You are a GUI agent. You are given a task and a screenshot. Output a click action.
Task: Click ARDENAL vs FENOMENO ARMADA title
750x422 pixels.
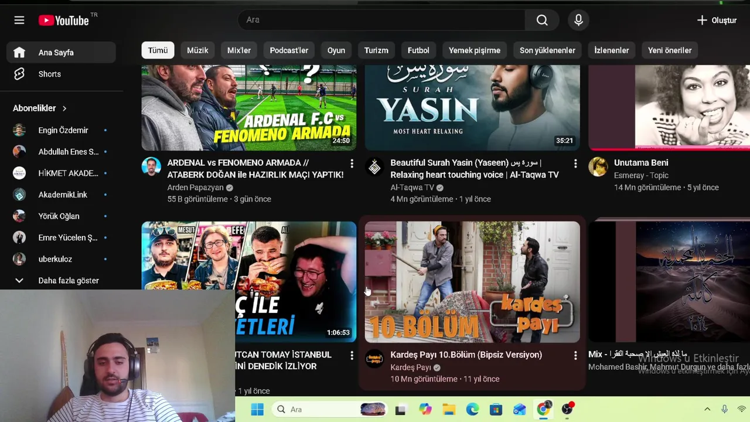click(255, 169)
